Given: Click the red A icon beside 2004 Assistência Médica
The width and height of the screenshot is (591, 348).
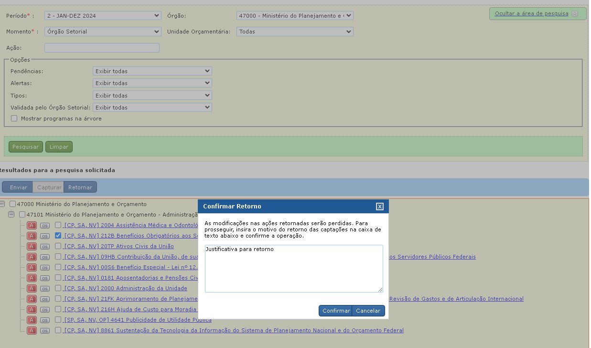Looking at the screenshot, I should (x=32, y=225).
